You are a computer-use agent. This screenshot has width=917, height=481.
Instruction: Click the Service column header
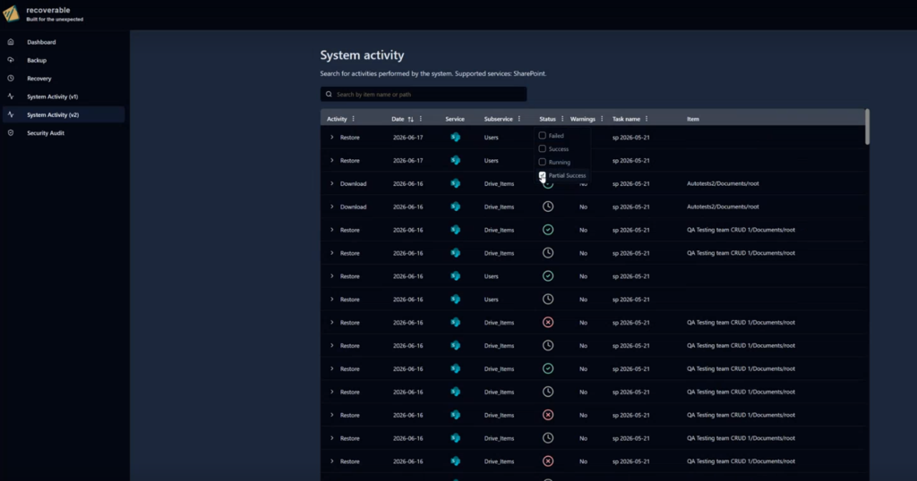pyautogui.click(x=455, y=119)
